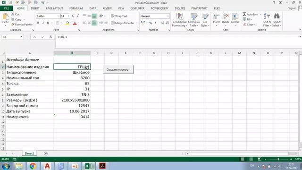Open Excel from the Windows taskbar
The width and height of the screenshot is (302, 170).
click(x=89, y=166)
